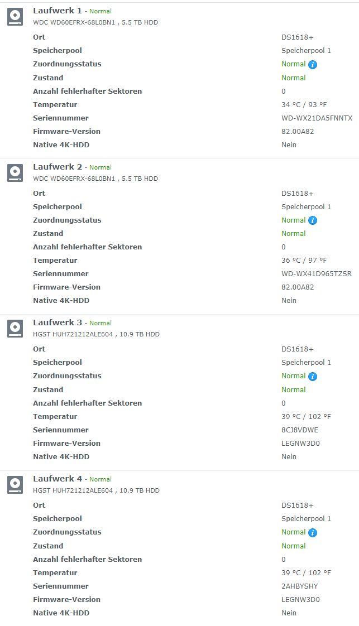Select serial number WD-WX41D965TZSR

point(316,274)
